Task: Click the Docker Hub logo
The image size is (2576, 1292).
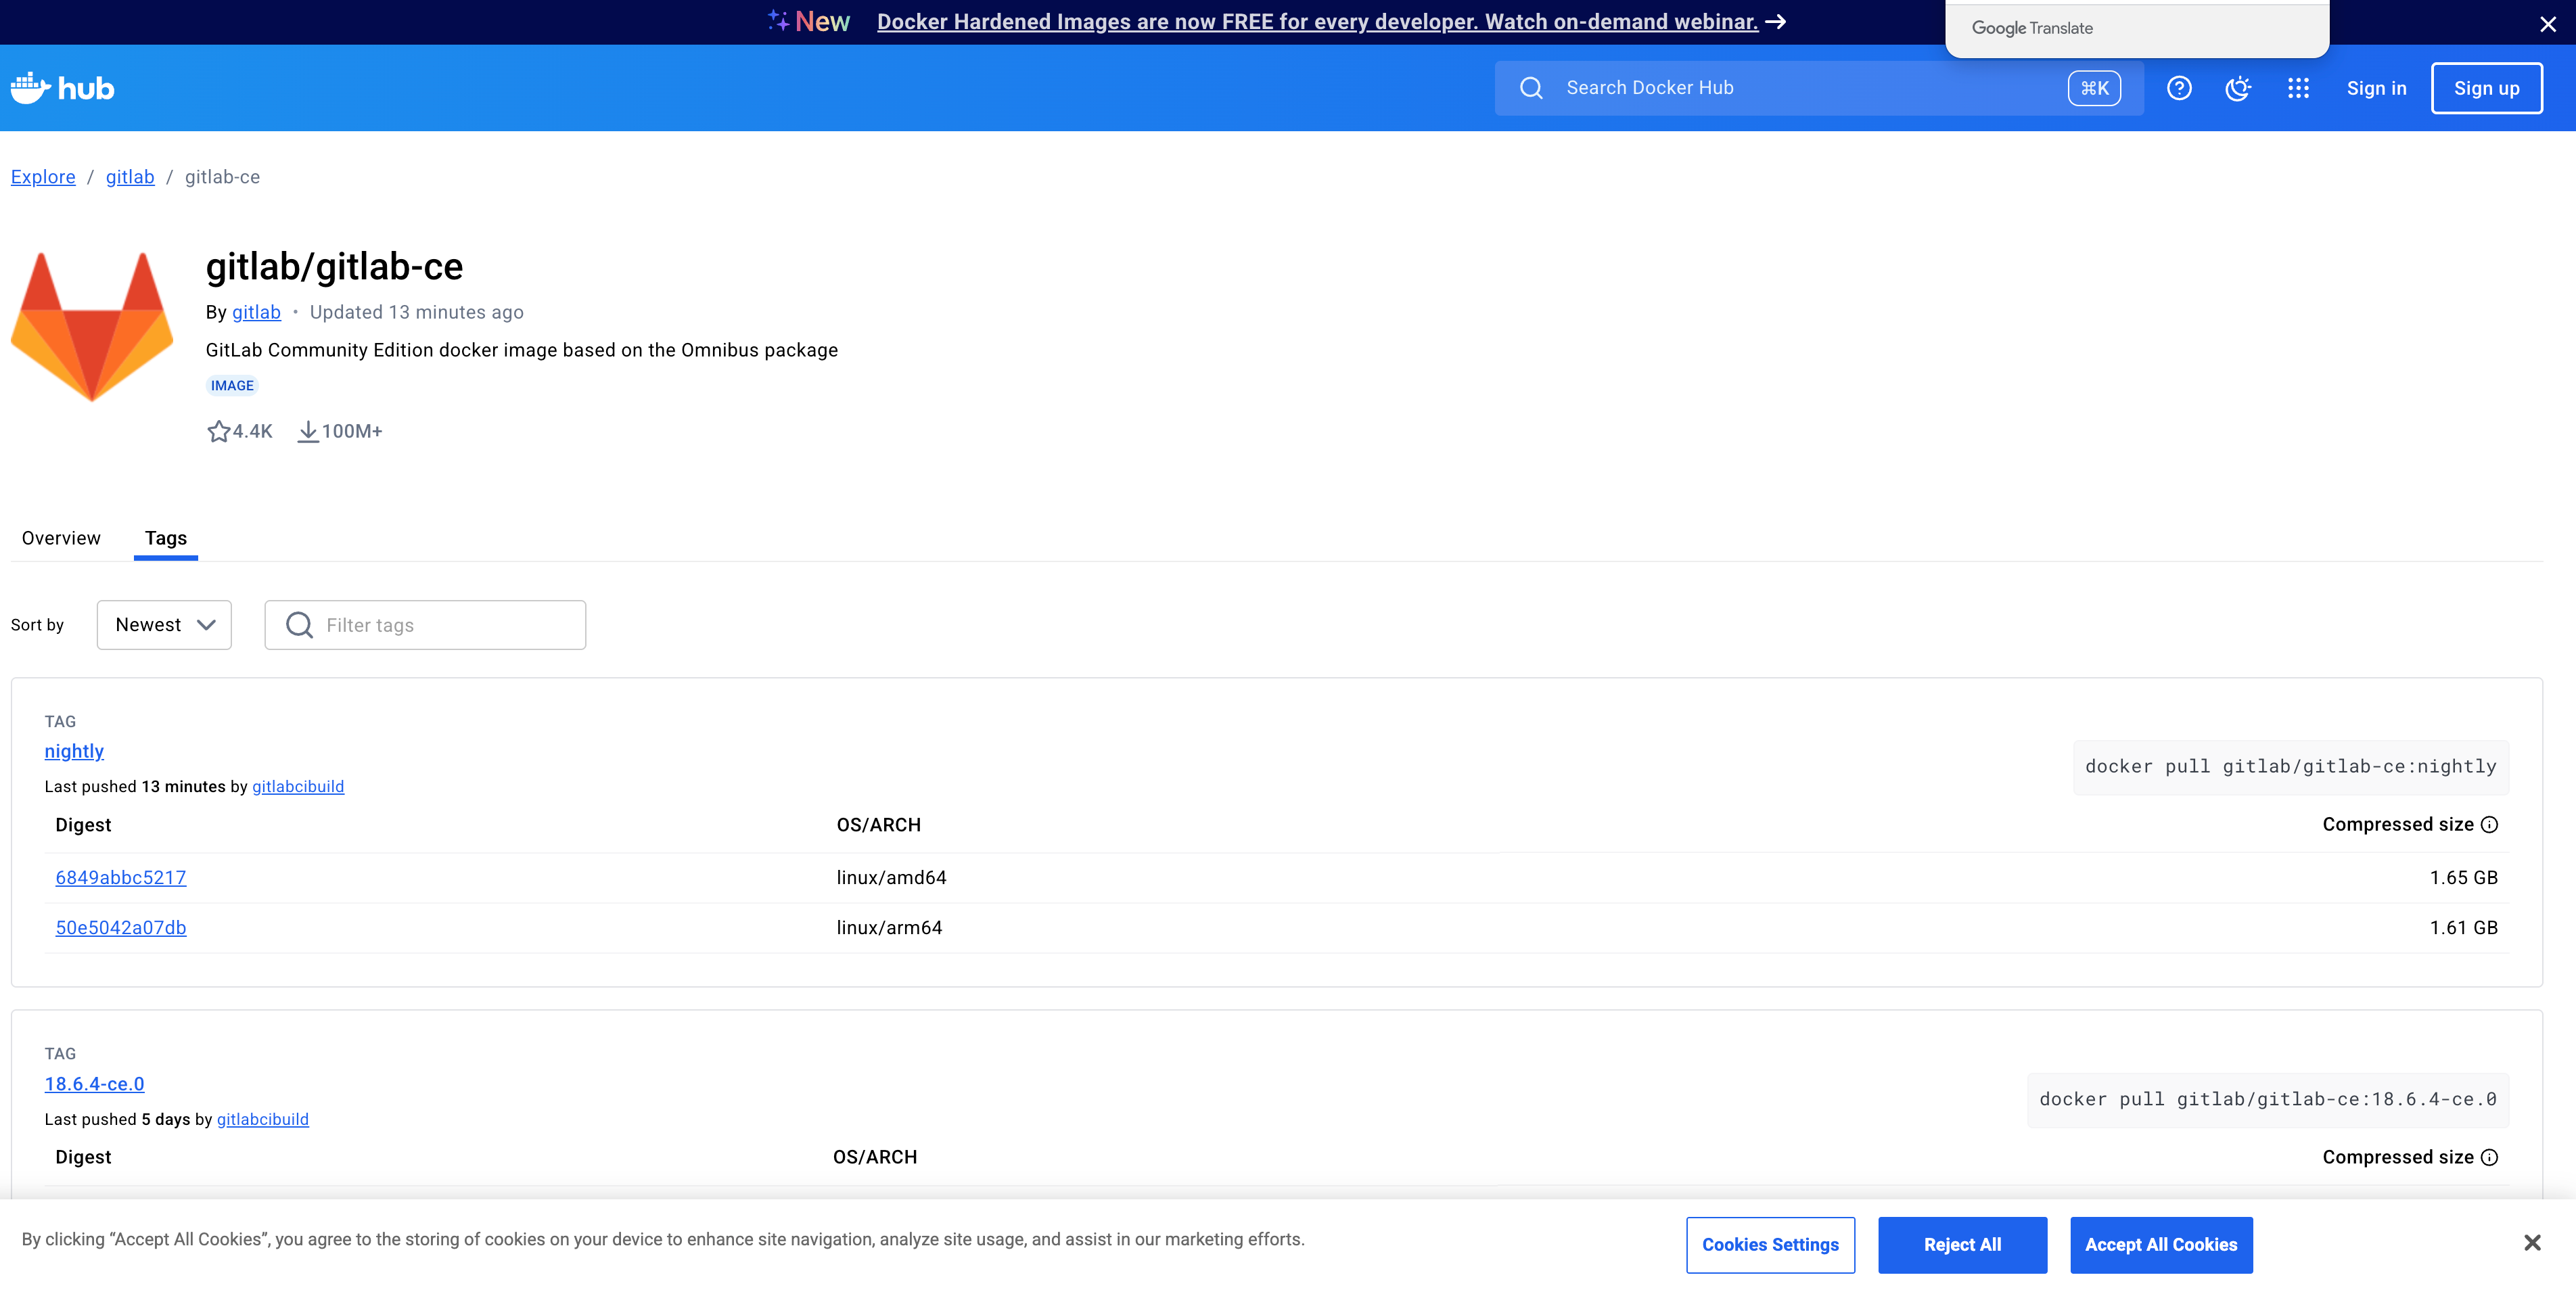Action: click(x=62, y=88)
